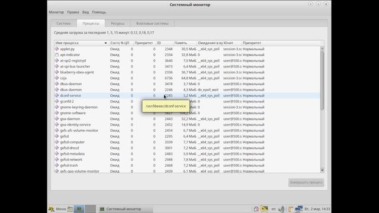379x213 pixels.
Task: Open the Меню start button
Action: coord(57,209)
